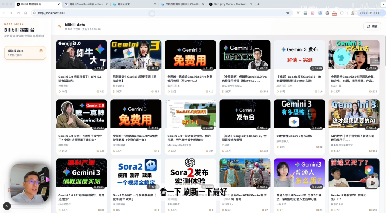386x213 pixels.
Task: Open the 腾讯云CloudBase讲稿 tab
Action: pyautogui.click(x=85, y=4)
